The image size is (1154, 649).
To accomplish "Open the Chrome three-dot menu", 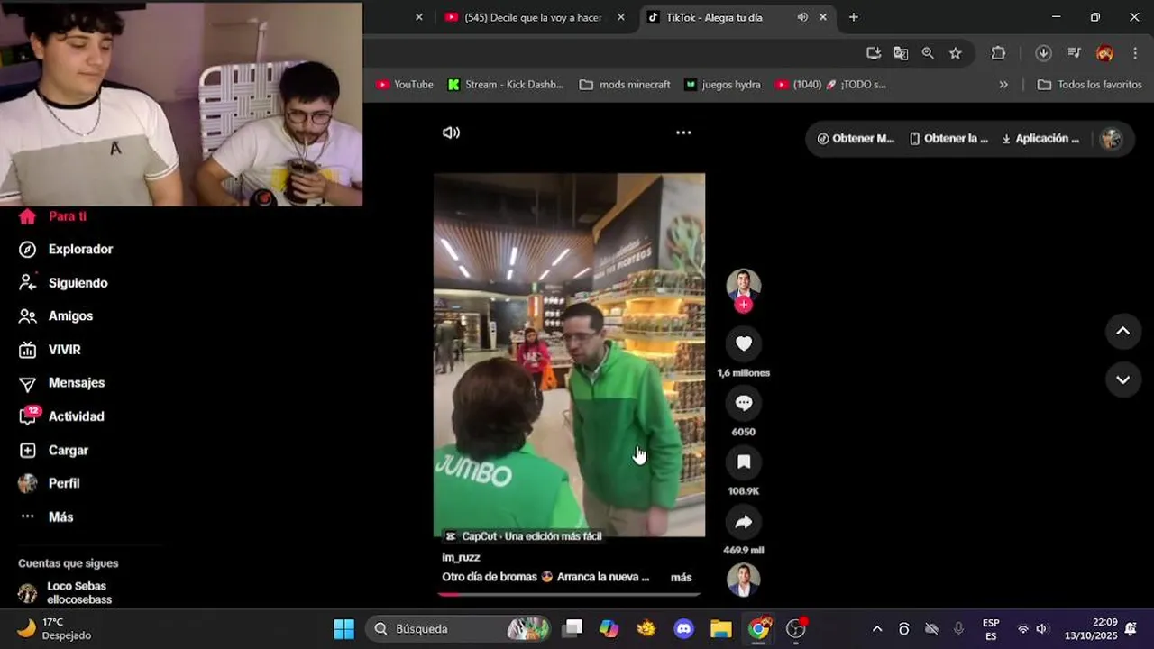I will pyautogui.click(x=1135, y=53).
